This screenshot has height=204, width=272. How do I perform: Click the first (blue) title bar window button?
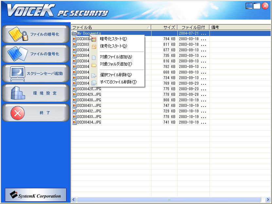tap(249, 6)
